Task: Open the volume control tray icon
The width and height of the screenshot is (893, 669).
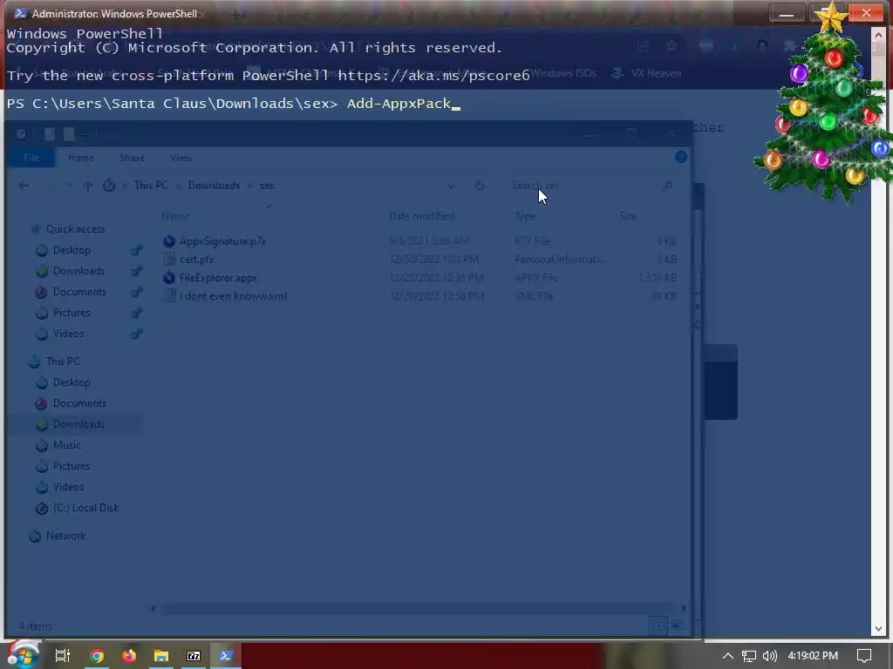Action: [x=769, y=656]
